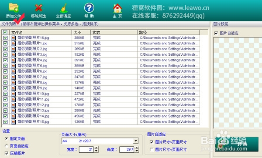Click size value 390KB
The height and width of the screenshot is (158, 262).
pos(79,38)
